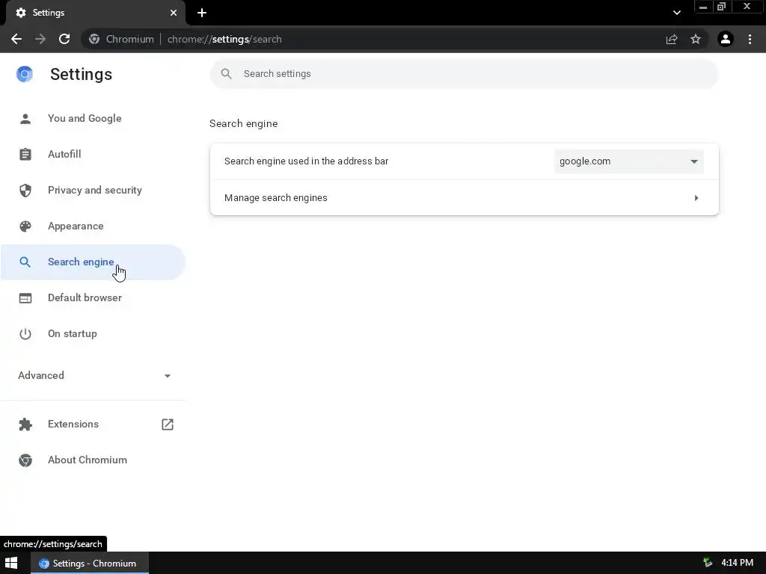Open You and Google section

(93, 118)
